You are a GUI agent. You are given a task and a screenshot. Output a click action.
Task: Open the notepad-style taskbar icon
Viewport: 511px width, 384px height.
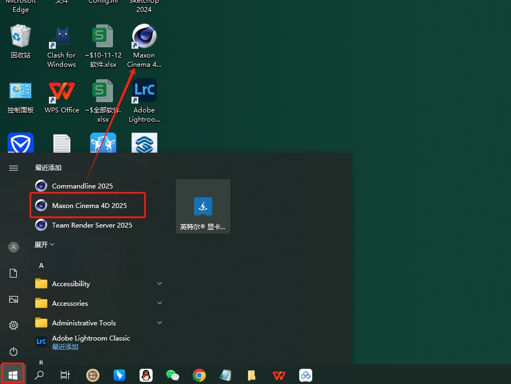click(225, 375)
